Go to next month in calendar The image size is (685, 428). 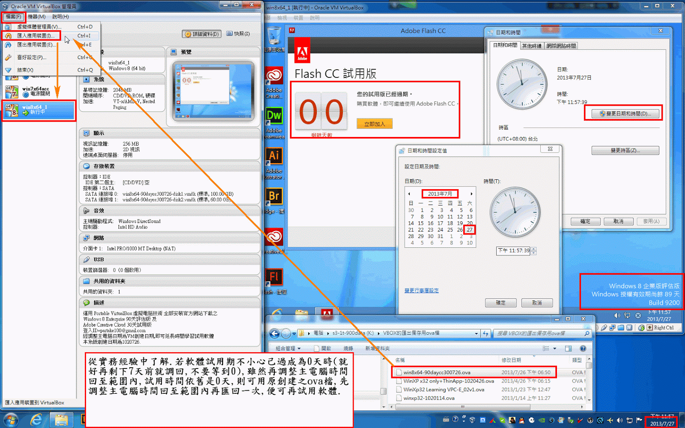[471, 194]
